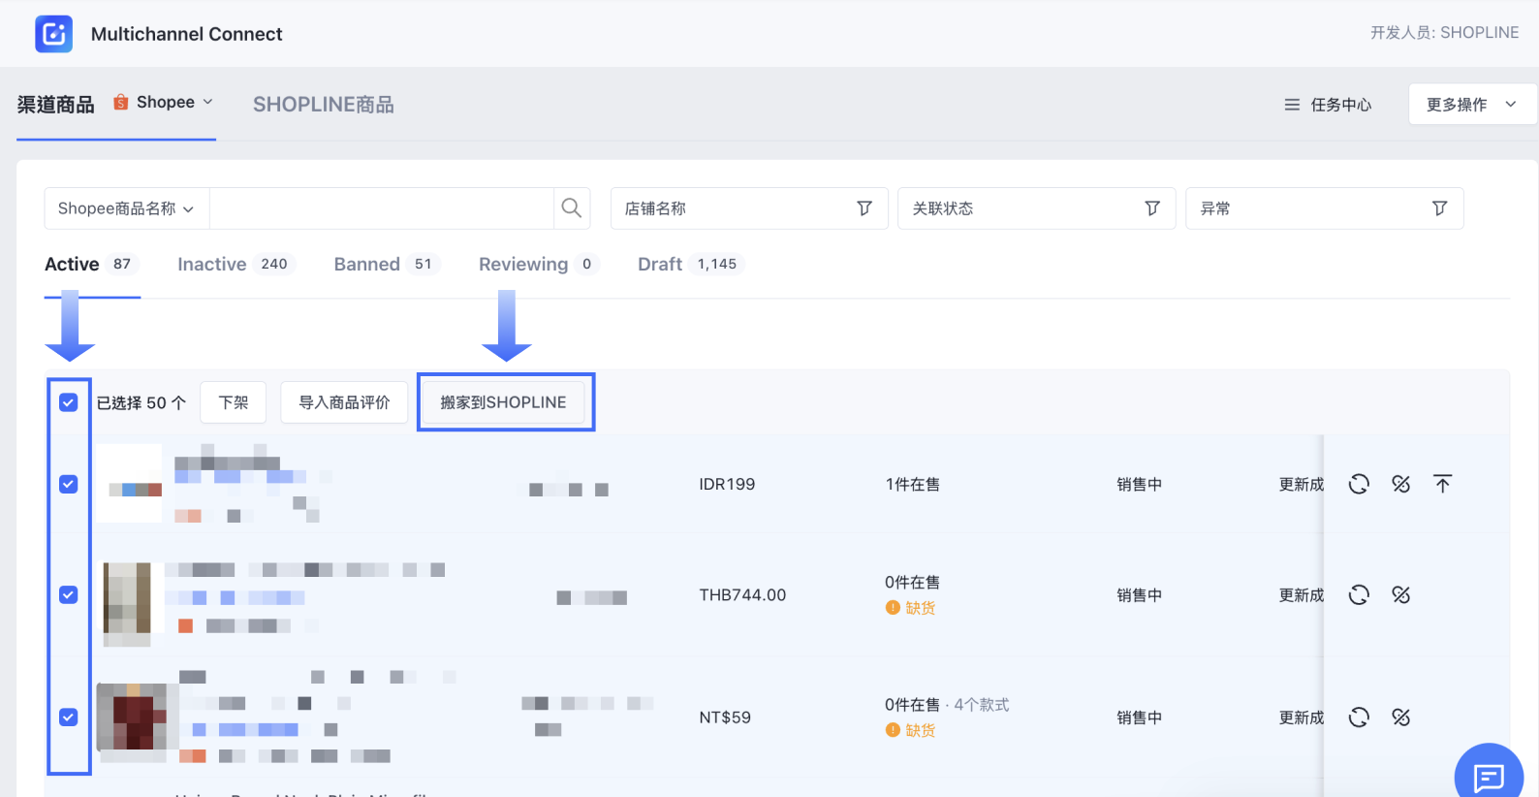Click the sync icon in THB744.00 row
The width and height of the screenshot is (1539, 797).
[1359, 594]
